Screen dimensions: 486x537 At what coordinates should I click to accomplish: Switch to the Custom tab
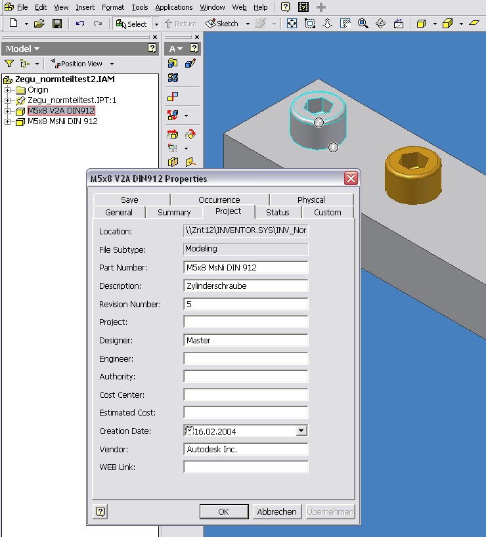click(x=327, y=212)
